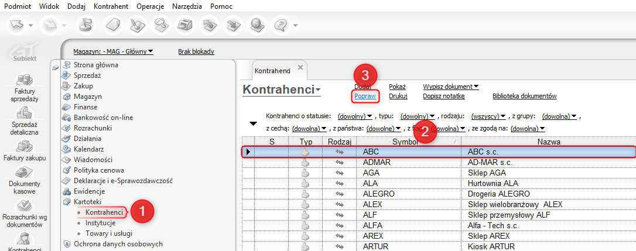
Task: Close the Kontrahenci tab
Action: click(300, 67)
